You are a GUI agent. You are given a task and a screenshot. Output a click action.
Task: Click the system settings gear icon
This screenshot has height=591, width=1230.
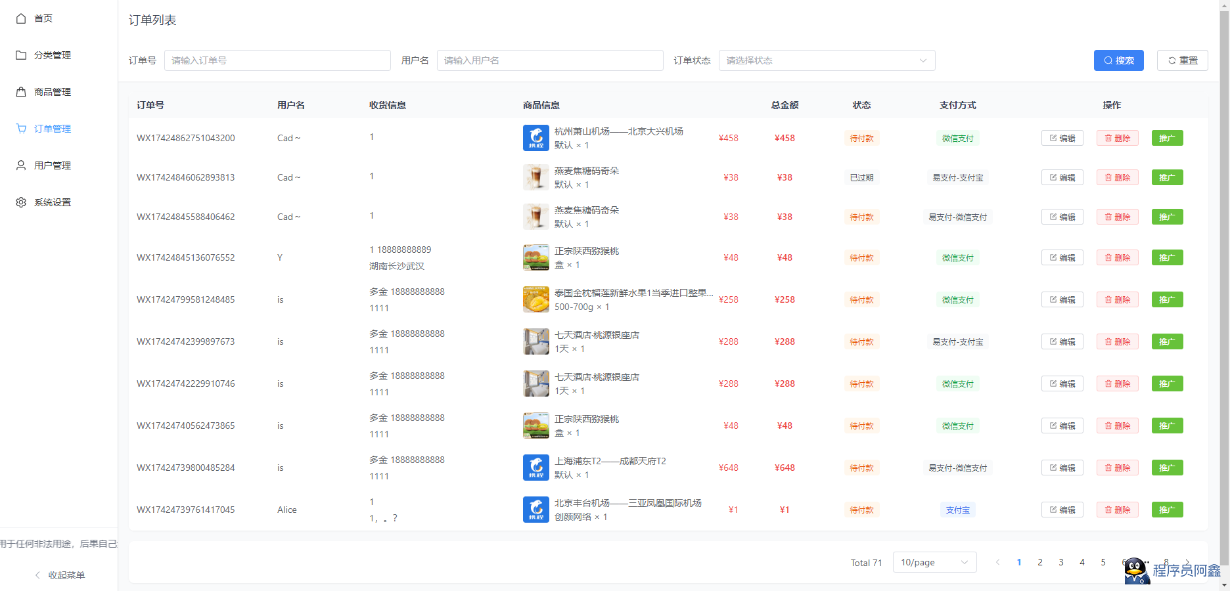click(x=21, y=202)
